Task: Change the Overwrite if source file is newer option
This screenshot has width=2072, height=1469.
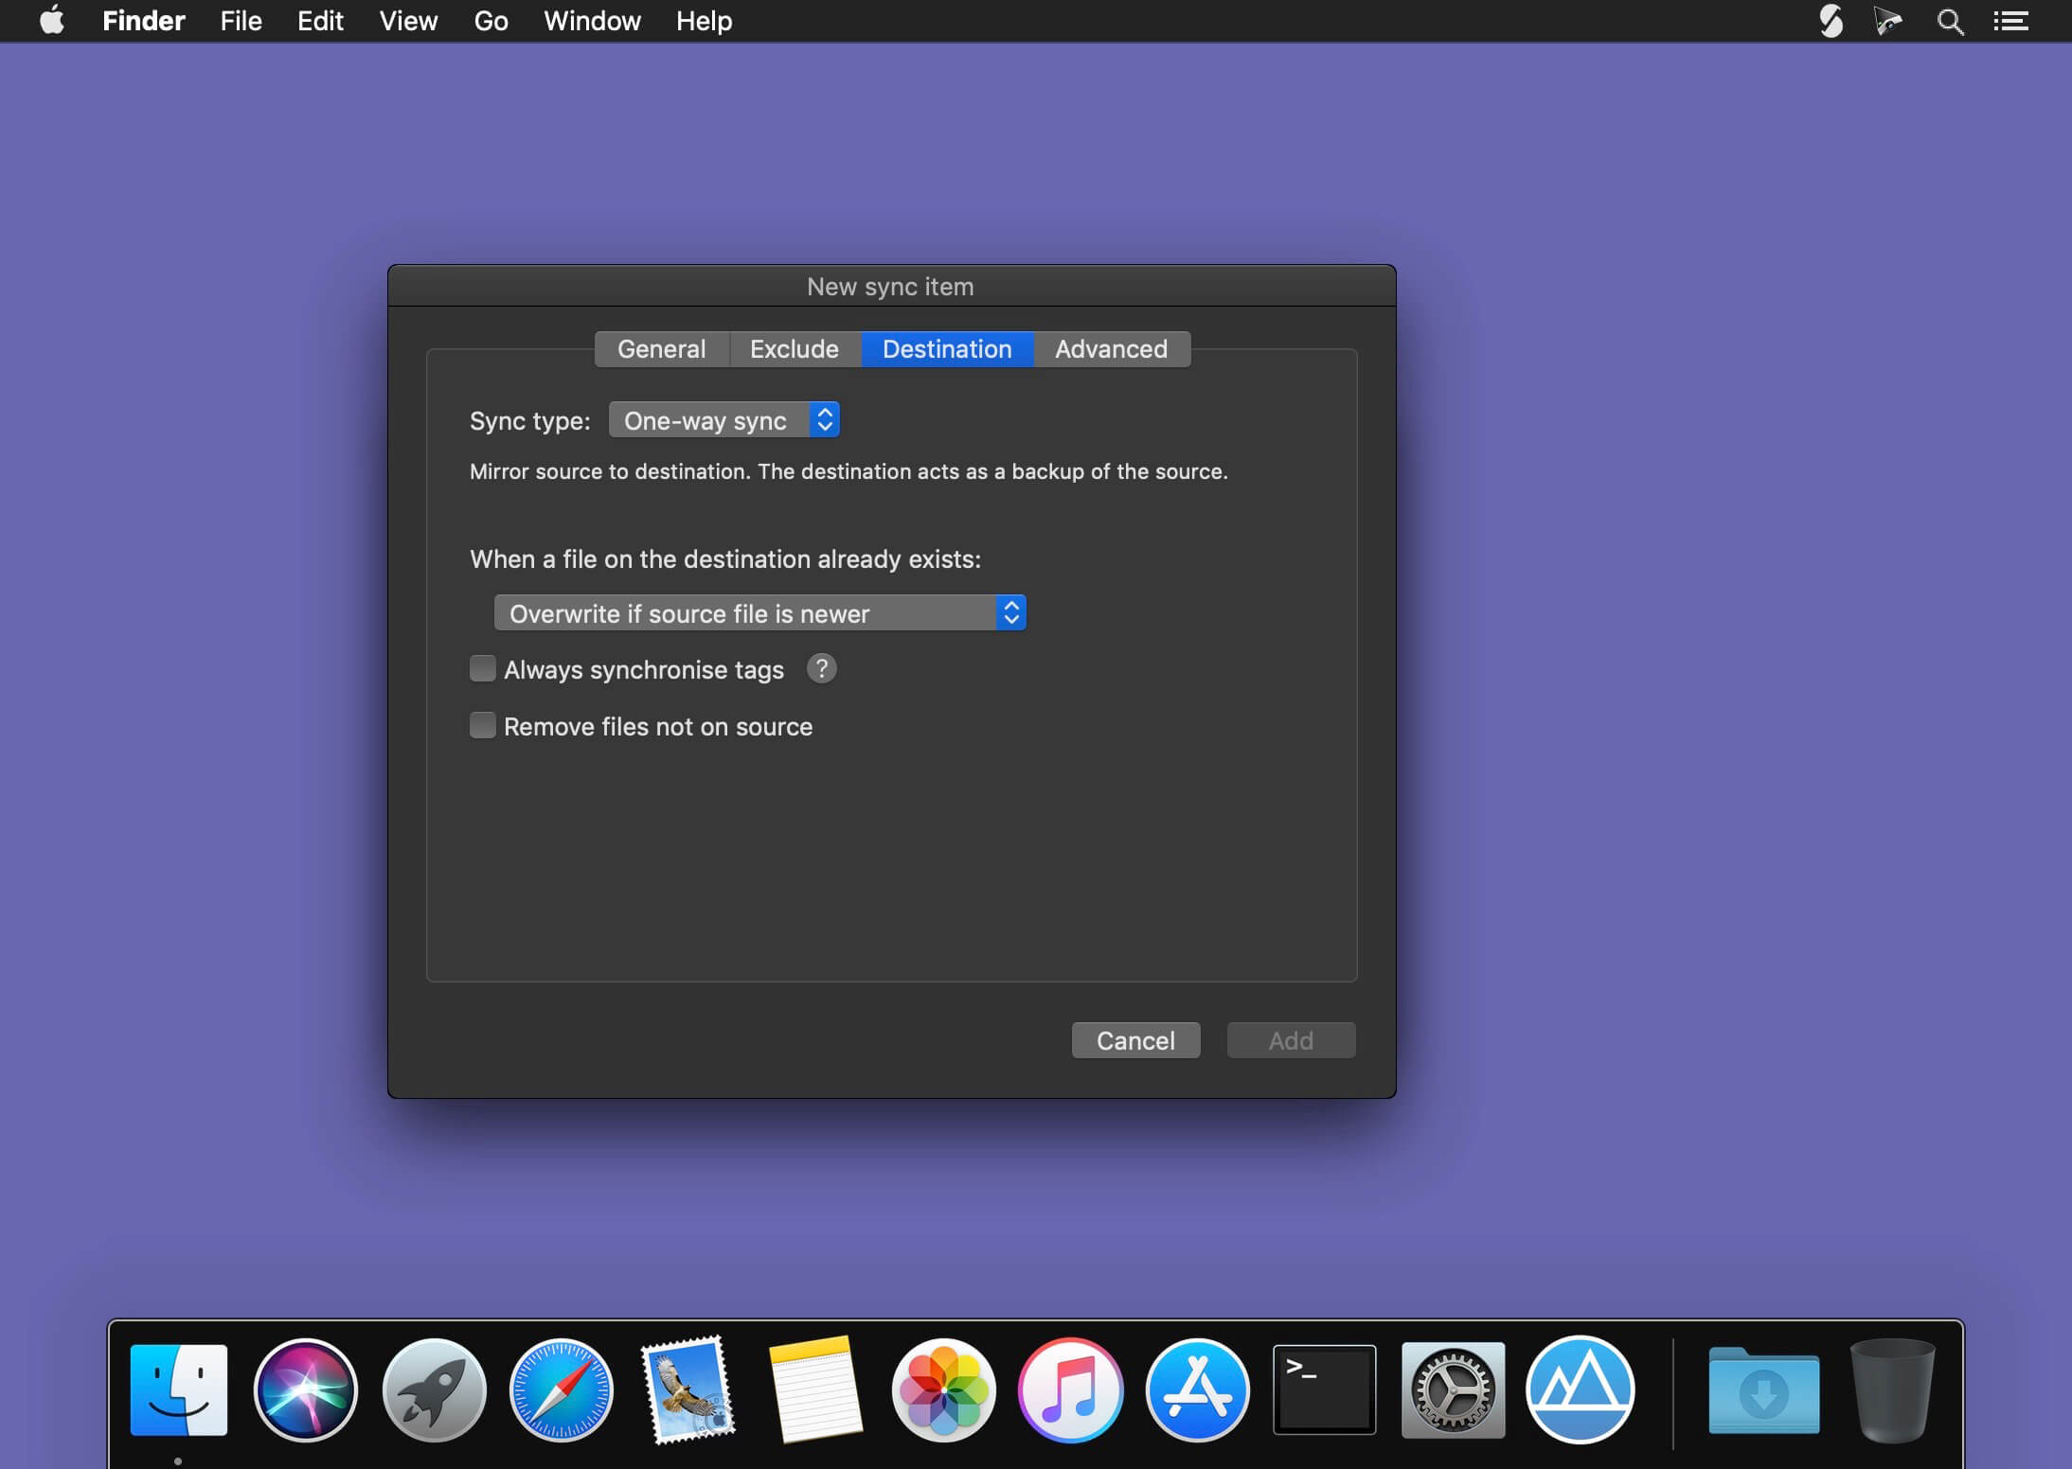Action: [759, 612]
